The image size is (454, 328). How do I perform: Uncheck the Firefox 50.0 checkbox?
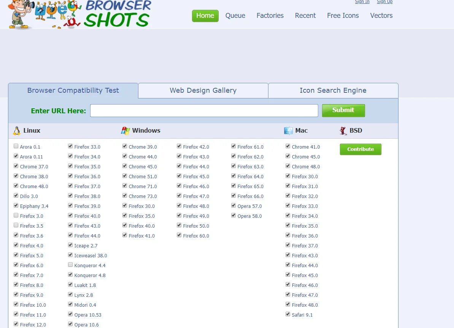pos(179,225)
